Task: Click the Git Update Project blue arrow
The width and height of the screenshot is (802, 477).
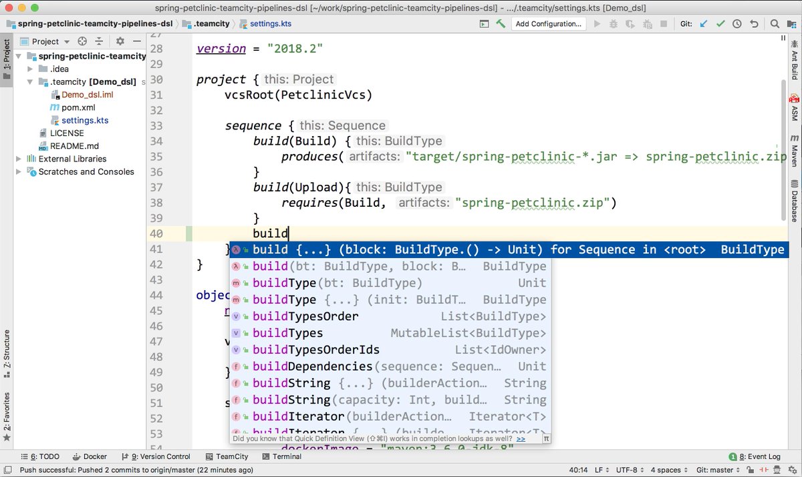Action: point(704,23)
